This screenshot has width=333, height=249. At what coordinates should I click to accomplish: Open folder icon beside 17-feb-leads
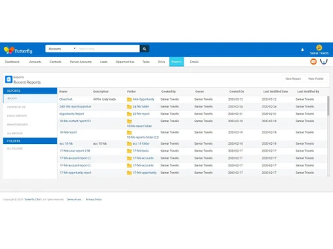tap(129, 151)
